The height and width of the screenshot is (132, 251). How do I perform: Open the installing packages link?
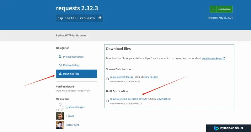[x=212, y=58]
